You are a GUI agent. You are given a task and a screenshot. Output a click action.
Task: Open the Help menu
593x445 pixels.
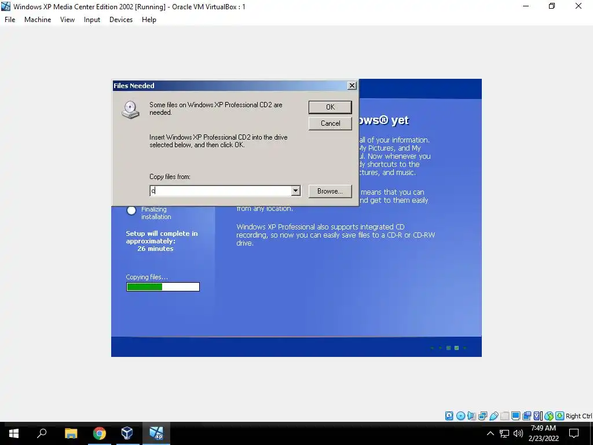point(149,20)
